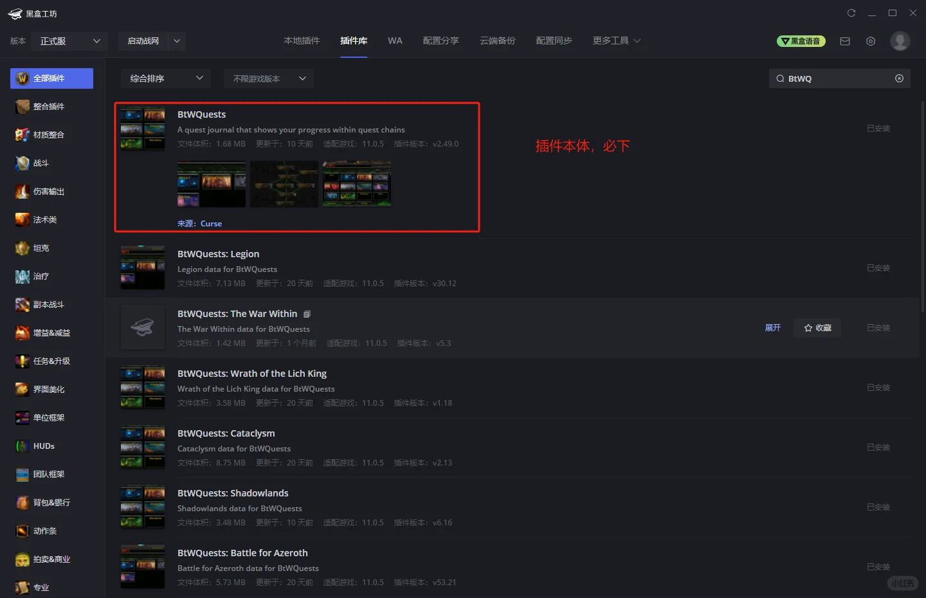Open BtWQuests: Wrath of the Lich King title
Viewport: 926px width, 598px height.
tap(252, 374)
